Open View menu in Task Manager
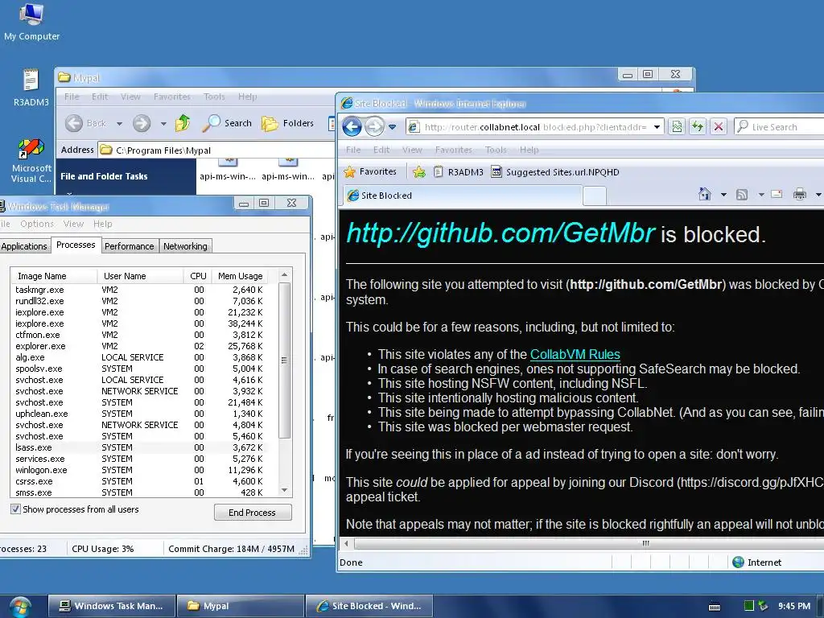This screenshot has width=824, height=618. pos(73,224)
